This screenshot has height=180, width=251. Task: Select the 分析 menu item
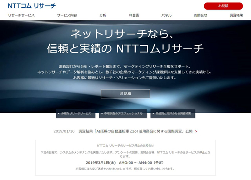tap(103, 15)
